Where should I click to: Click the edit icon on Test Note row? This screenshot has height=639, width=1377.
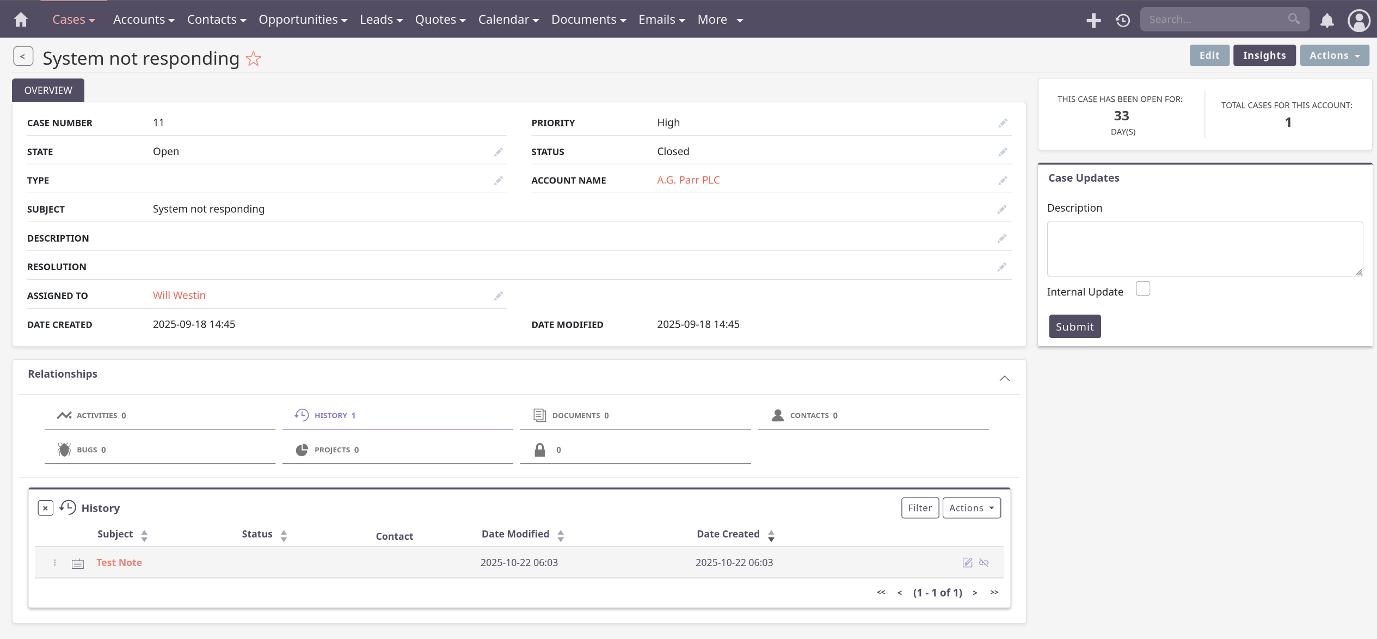click(967, 562)
